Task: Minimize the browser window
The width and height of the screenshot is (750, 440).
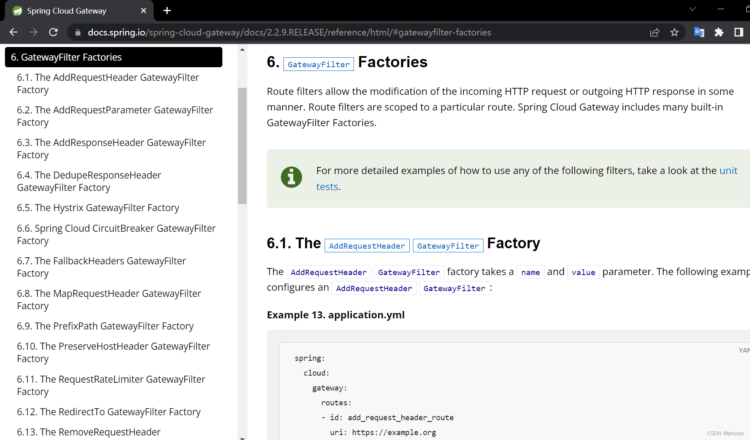Action: click(x=721, y=9)
